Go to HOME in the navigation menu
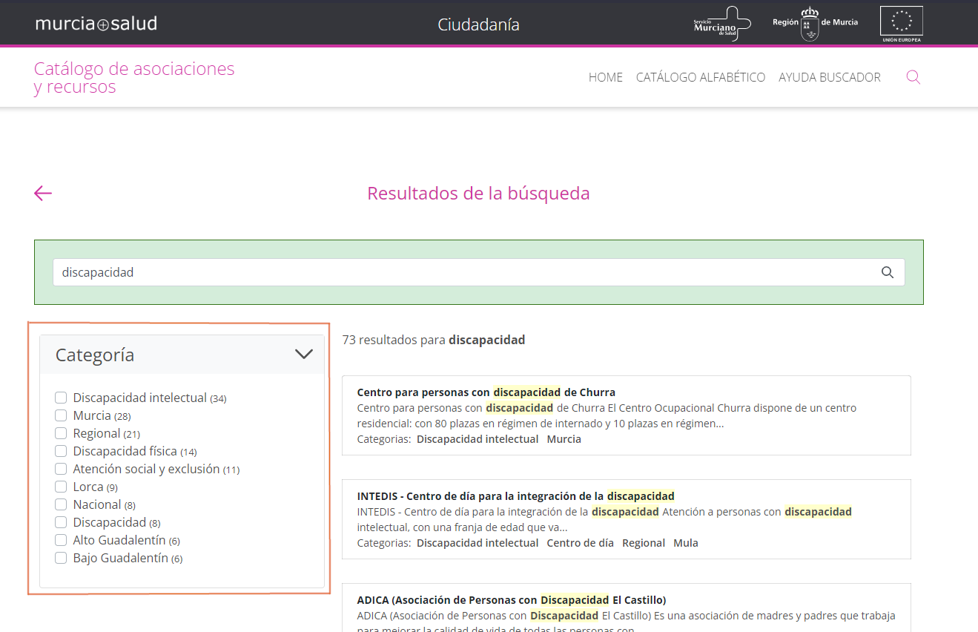This screenshot has height=632, width=978. coord(605,76)
